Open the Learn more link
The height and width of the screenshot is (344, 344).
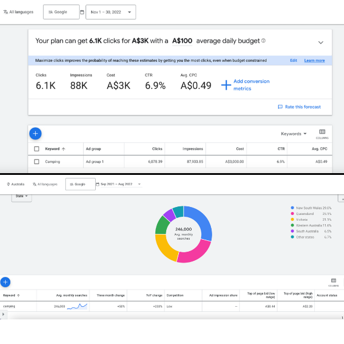point(314,60)
